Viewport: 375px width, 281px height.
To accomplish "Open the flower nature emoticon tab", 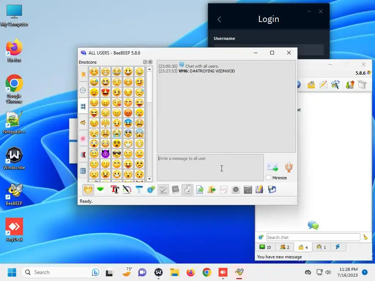I will point(83,139).
